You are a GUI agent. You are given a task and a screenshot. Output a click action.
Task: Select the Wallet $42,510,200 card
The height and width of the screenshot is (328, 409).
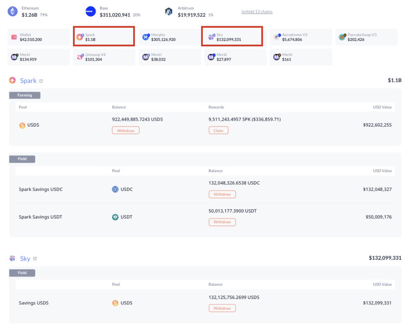[x=39, y=37]
